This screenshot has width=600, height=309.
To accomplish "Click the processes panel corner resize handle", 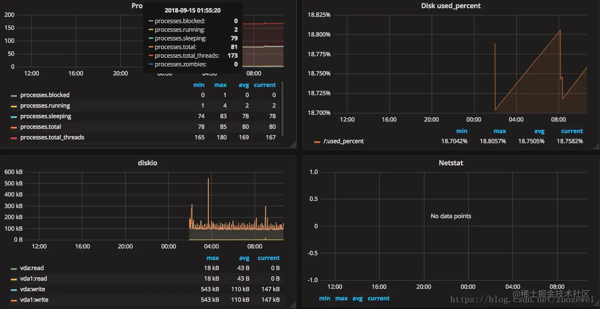I will point(293,144).
